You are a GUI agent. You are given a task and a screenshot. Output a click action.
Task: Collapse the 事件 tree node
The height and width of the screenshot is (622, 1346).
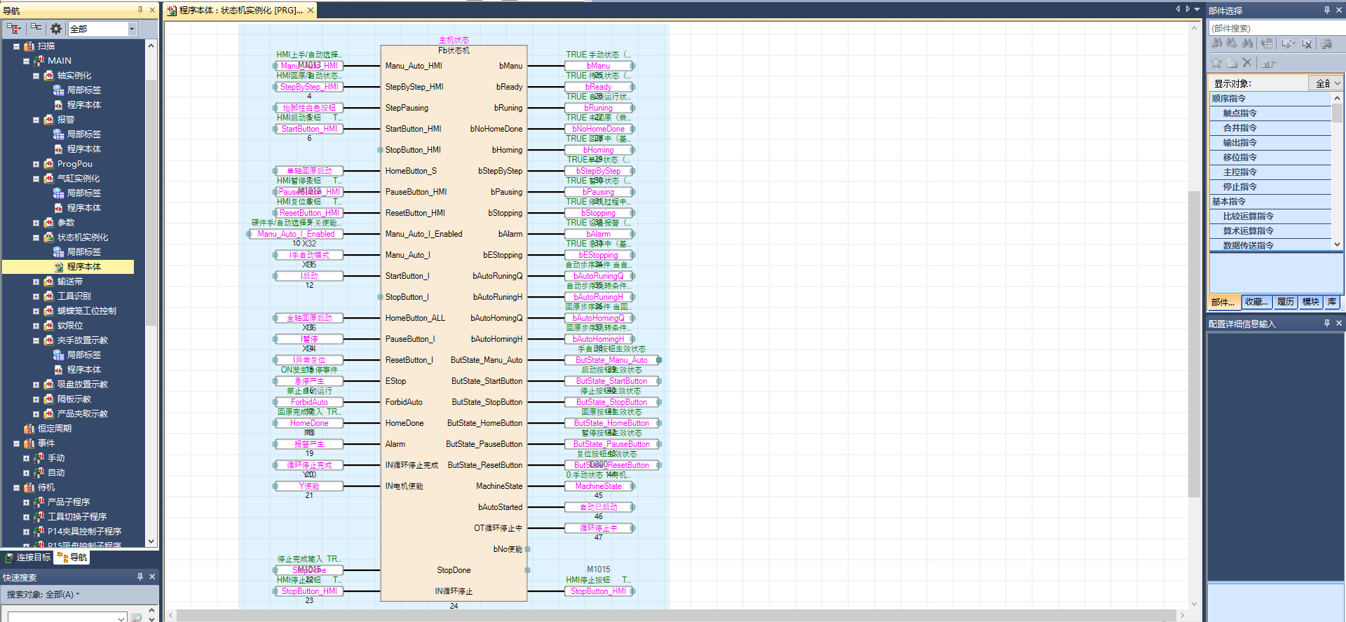tap(16, 443)
